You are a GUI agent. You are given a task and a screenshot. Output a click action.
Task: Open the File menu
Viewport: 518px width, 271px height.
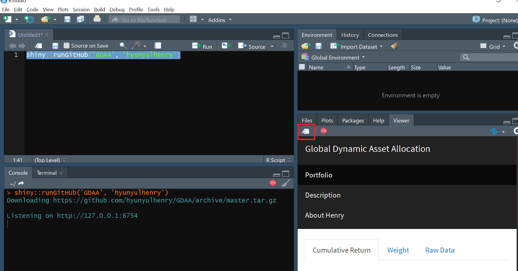(x=6, y=9)
